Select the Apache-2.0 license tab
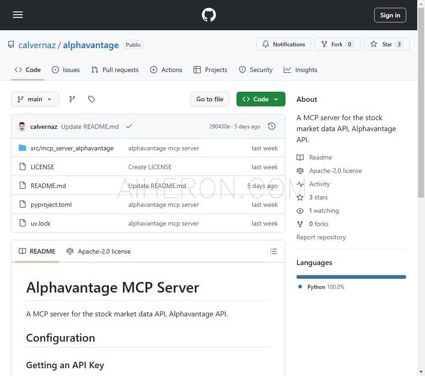 98,251
